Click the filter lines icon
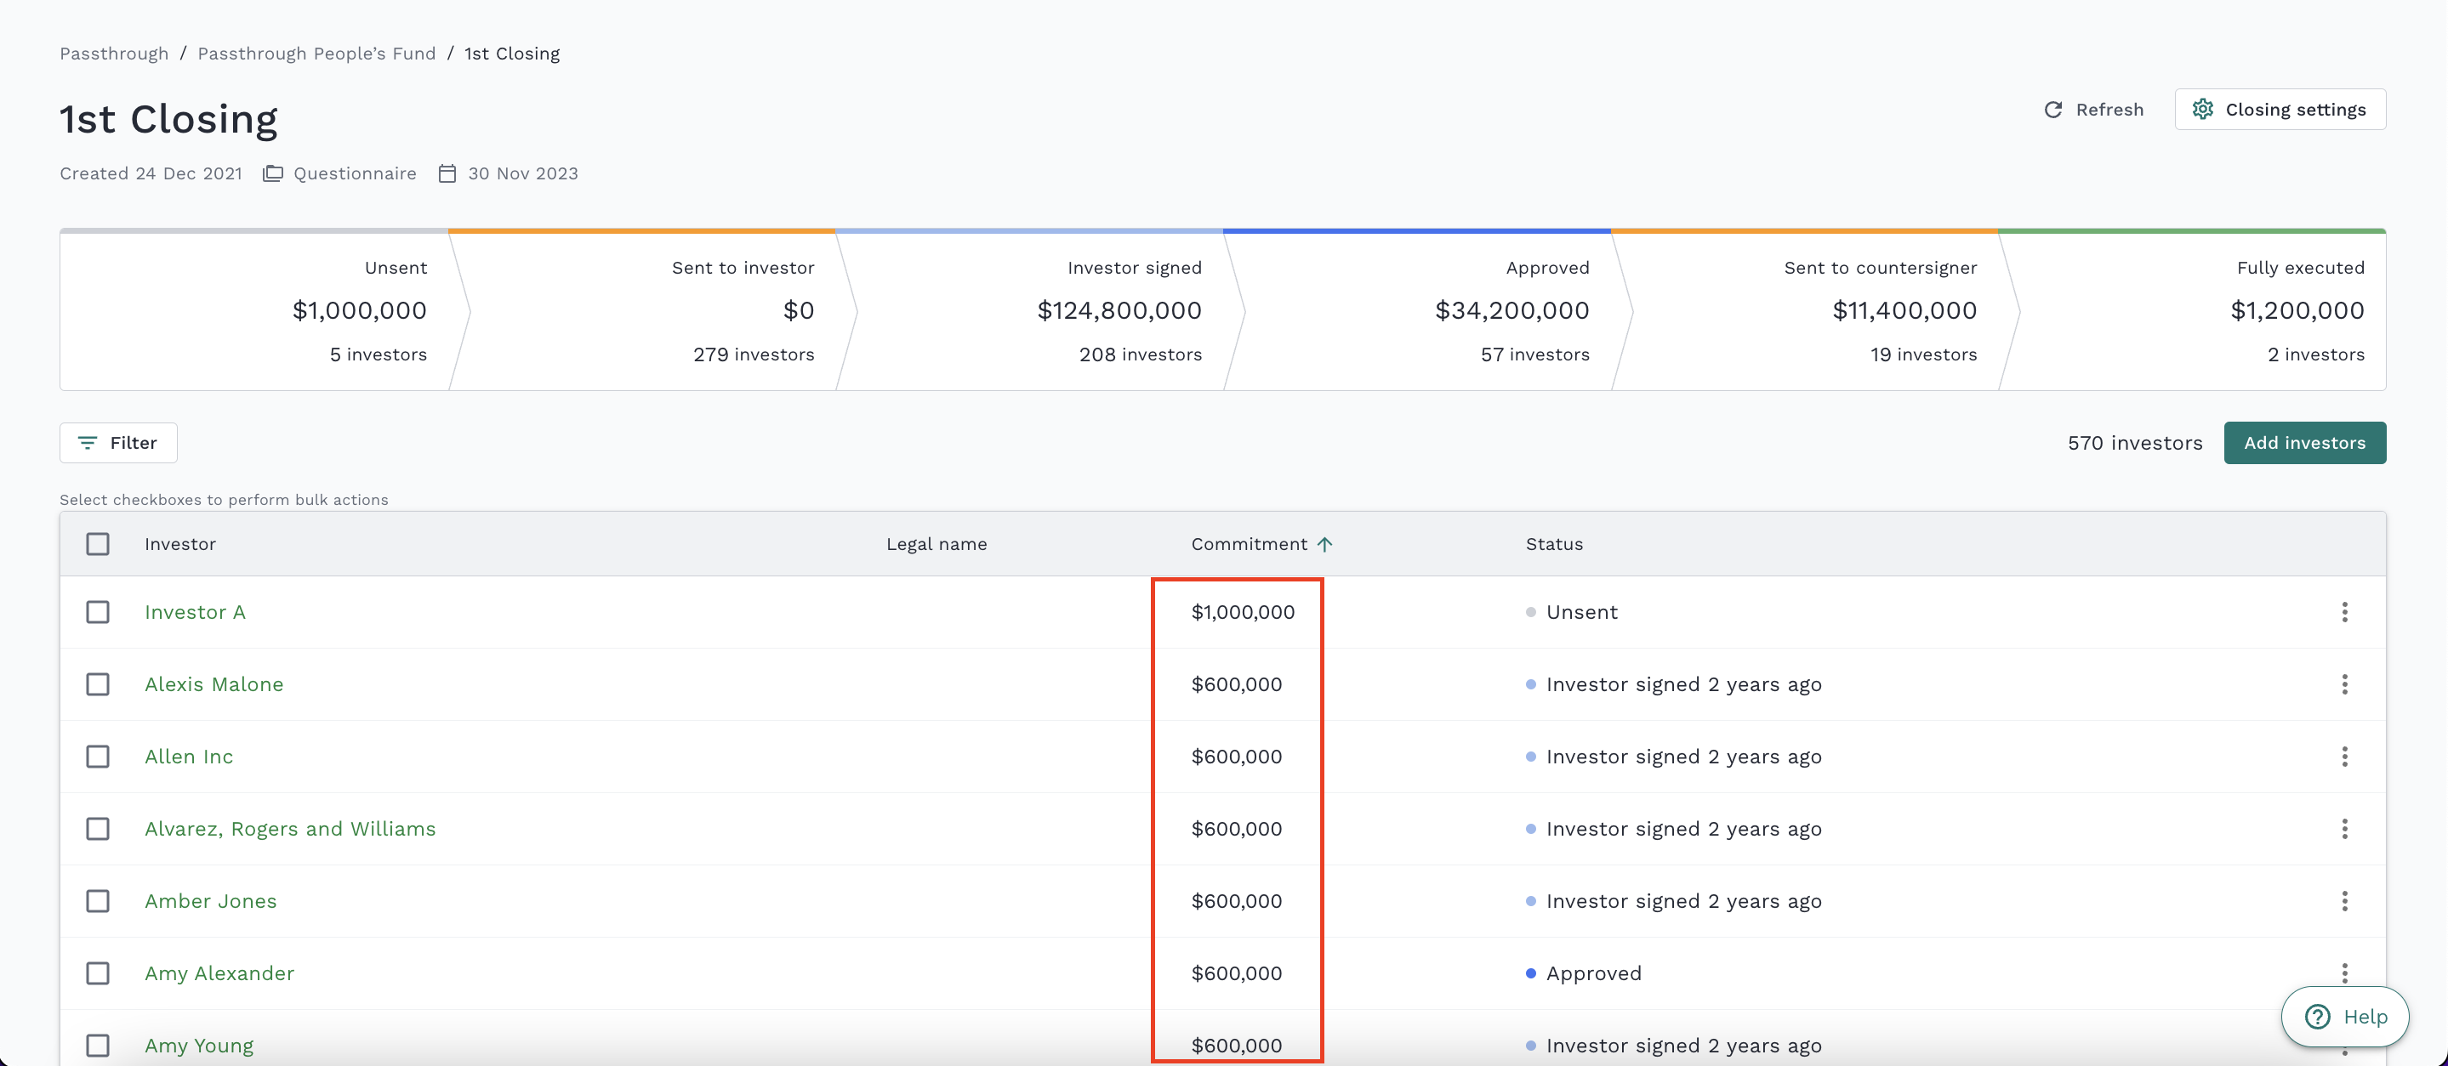 tap(88, 443)
